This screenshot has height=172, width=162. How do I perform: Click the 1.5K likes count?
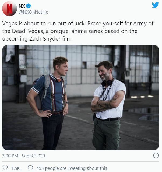point(16,168)
